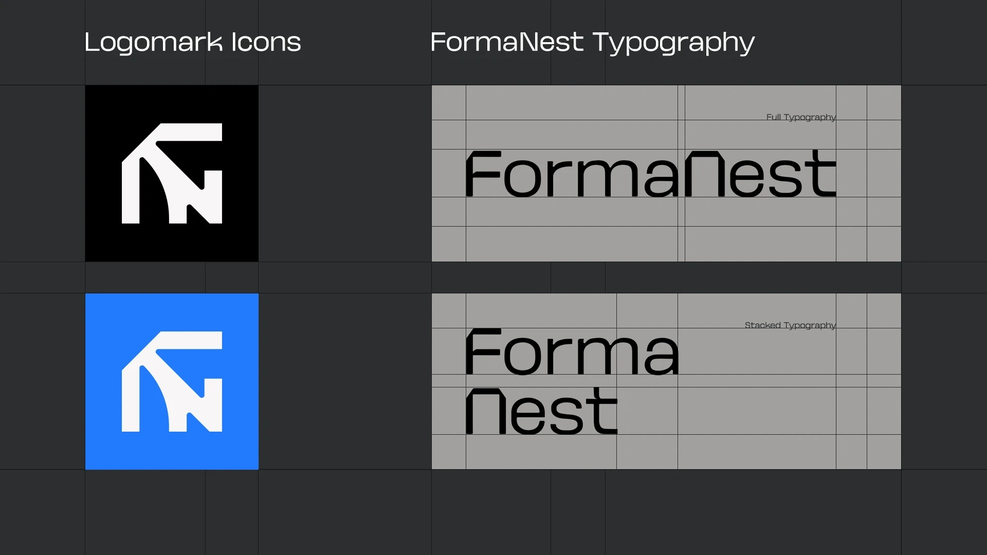Click the "Stacked Typography" label

point(790,325)
